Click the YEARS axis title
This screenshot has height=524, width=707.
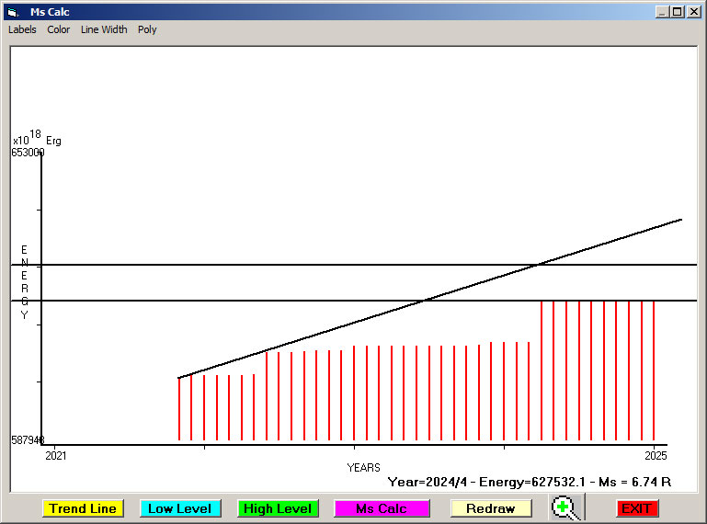click(x=363, y=468)
